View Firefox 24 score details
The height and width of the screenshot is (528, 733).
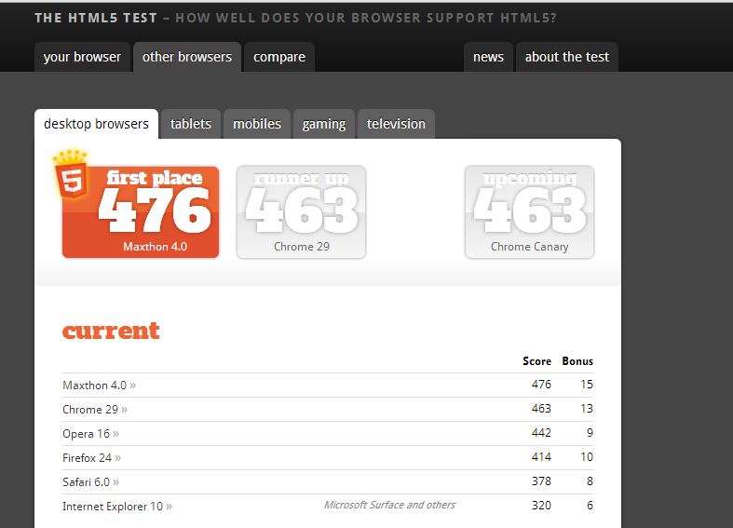click(91, 457)
